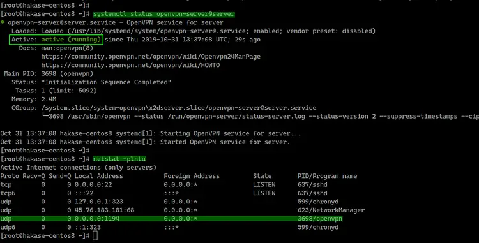479x243 pixels.
Task: Click 'since Thu 2019-10-31 13:37:08 UTC' timestamp
Action: pyautogui.click(x=167, y=40)
